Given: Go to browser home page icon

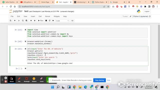Looking at the screenshot, I should pos(15,6).
